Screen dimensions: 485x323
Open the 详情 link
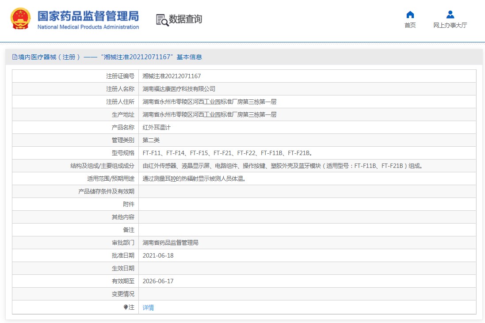tap(148, 308)
